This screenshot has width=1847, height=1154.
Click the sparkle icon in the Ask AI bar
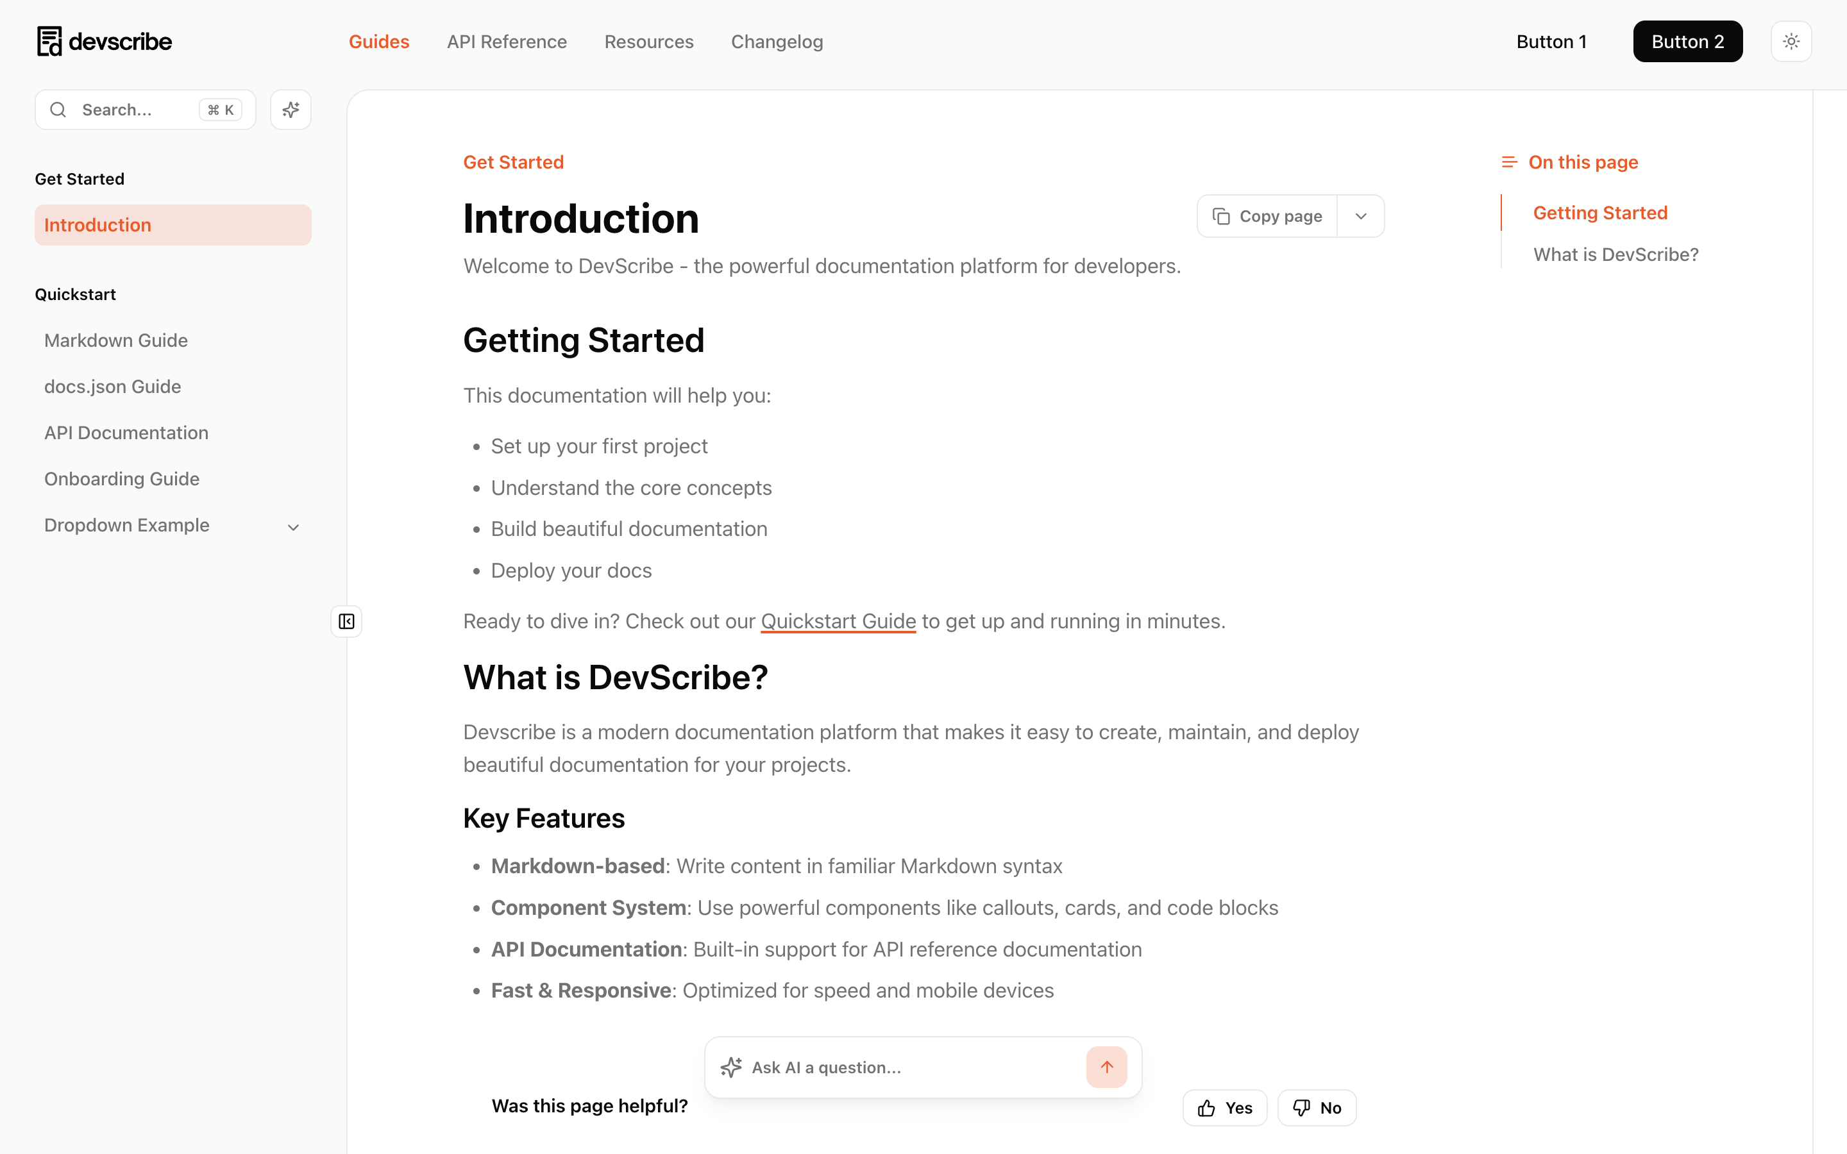(731, 1067)
